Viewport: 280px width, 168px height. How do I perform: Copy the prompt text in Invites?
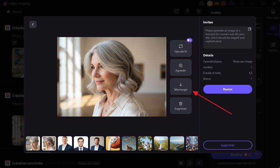click(249, 29)
